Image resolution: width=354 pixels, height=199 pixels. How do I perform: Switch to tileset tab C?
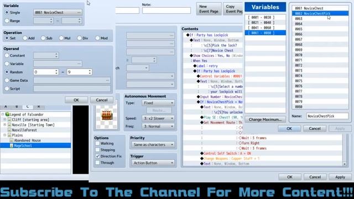coord(28,107)
